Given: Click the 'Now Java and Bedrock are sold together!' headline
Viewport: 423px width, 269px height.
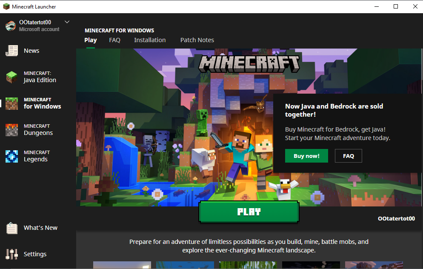Looking at the screenshot, I should coord(334,110).
